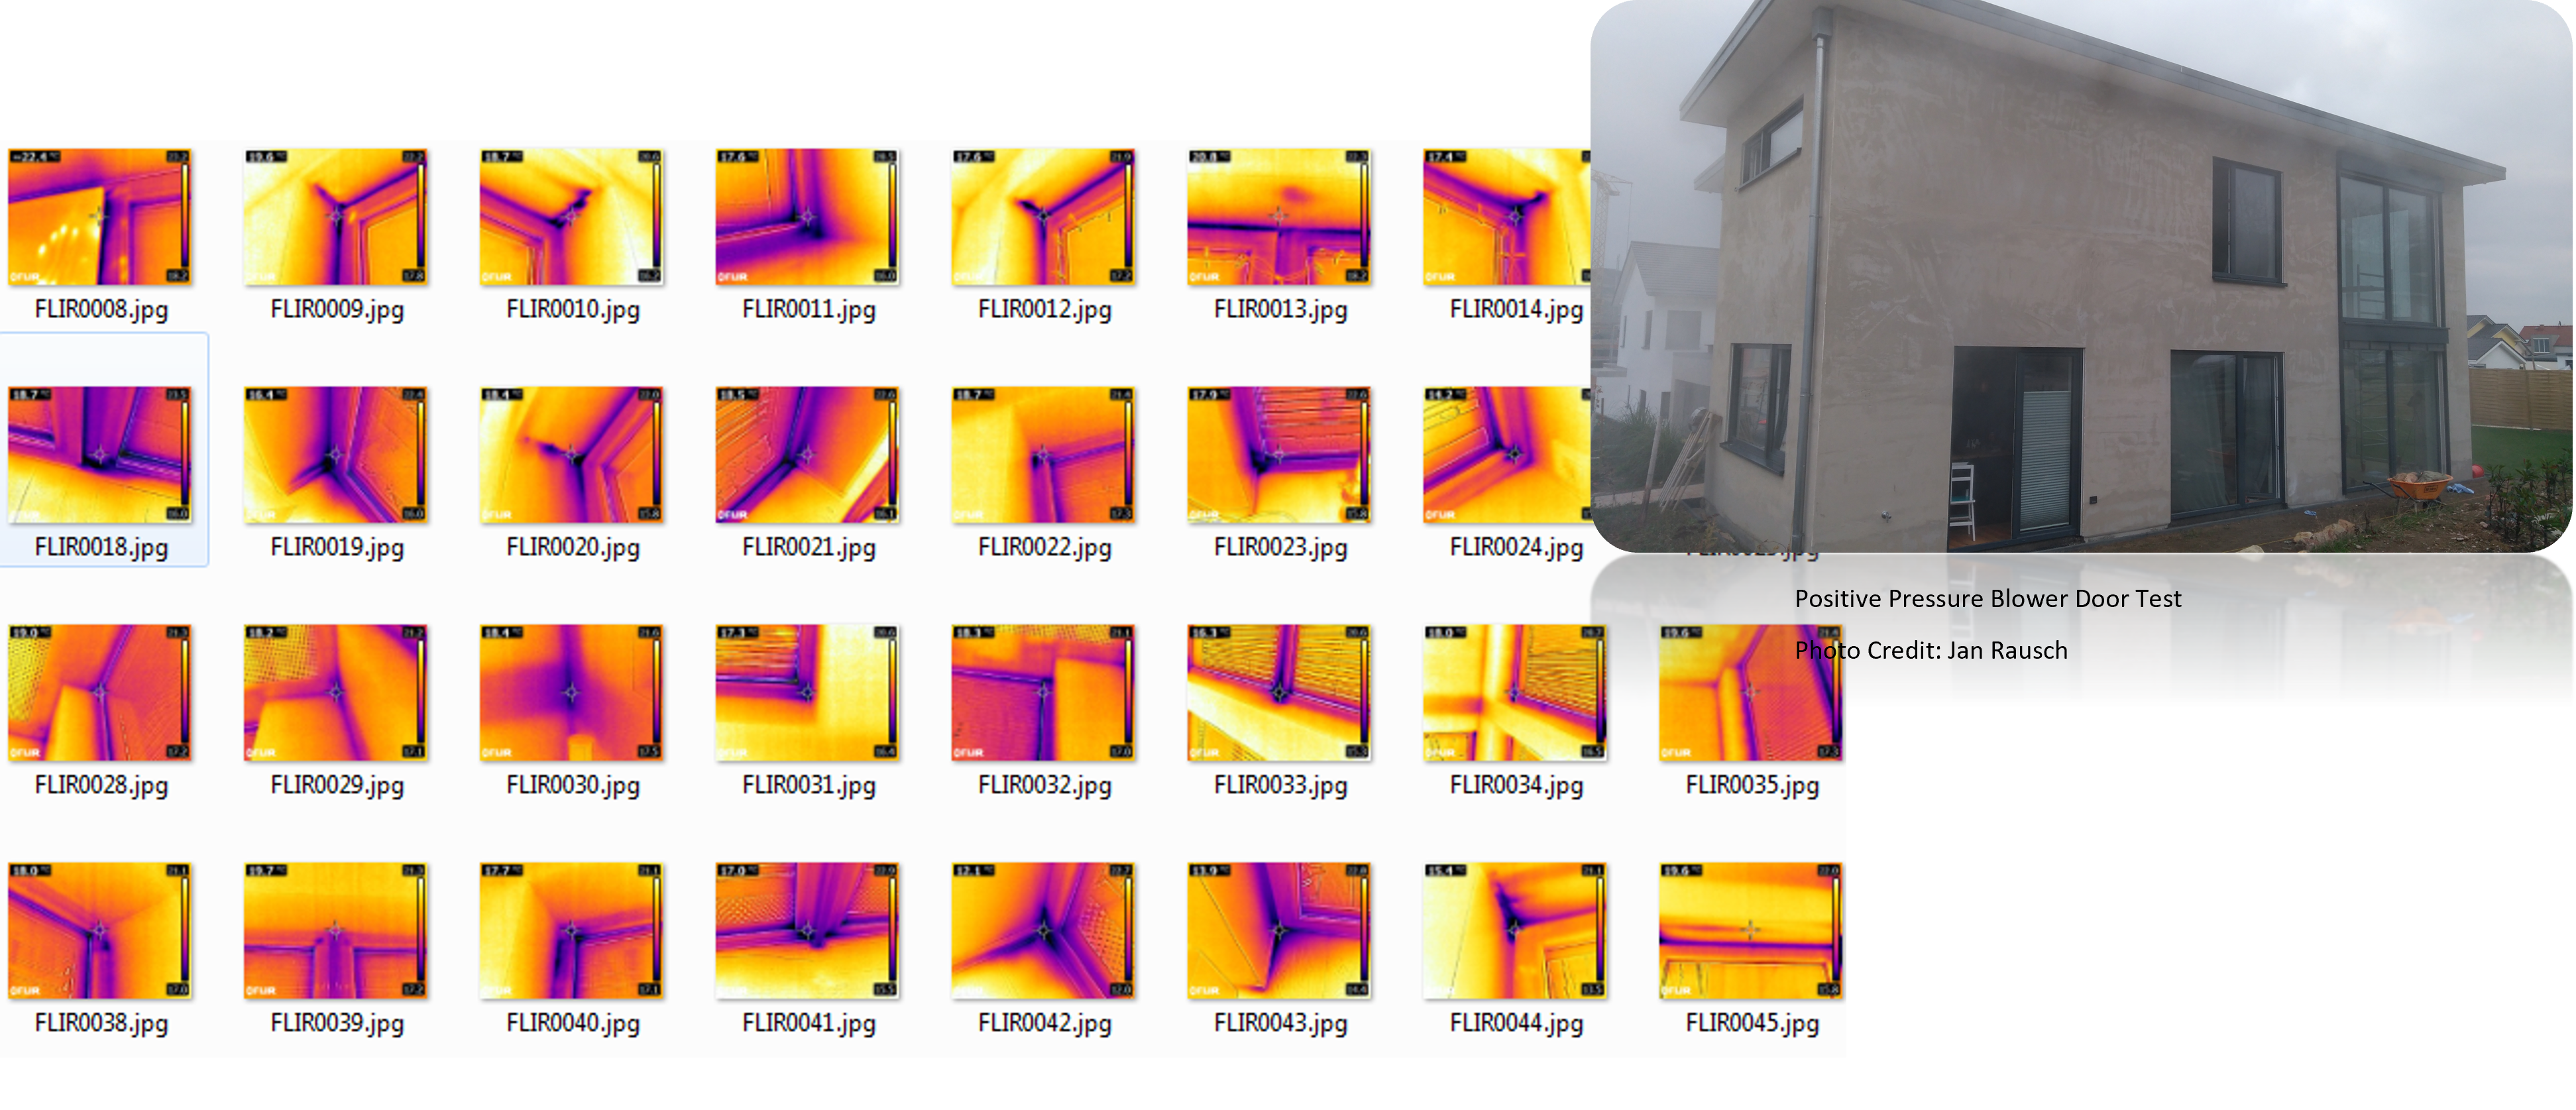Open FLIR0044.jpg thumbnail
The height and width of the screenshot is (1110, 2576).
(1516, 931)
